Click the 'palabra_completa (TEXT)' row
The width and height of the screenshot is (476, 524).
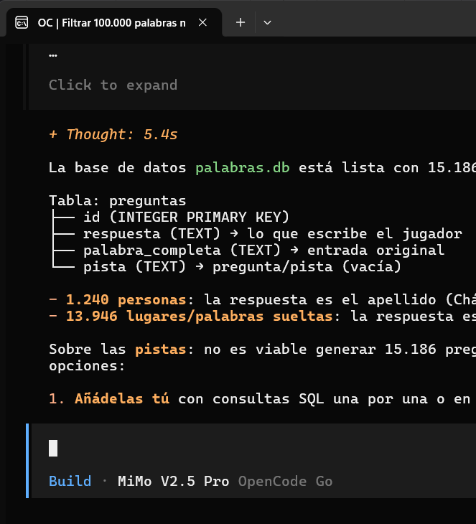[x=263, y=250]
